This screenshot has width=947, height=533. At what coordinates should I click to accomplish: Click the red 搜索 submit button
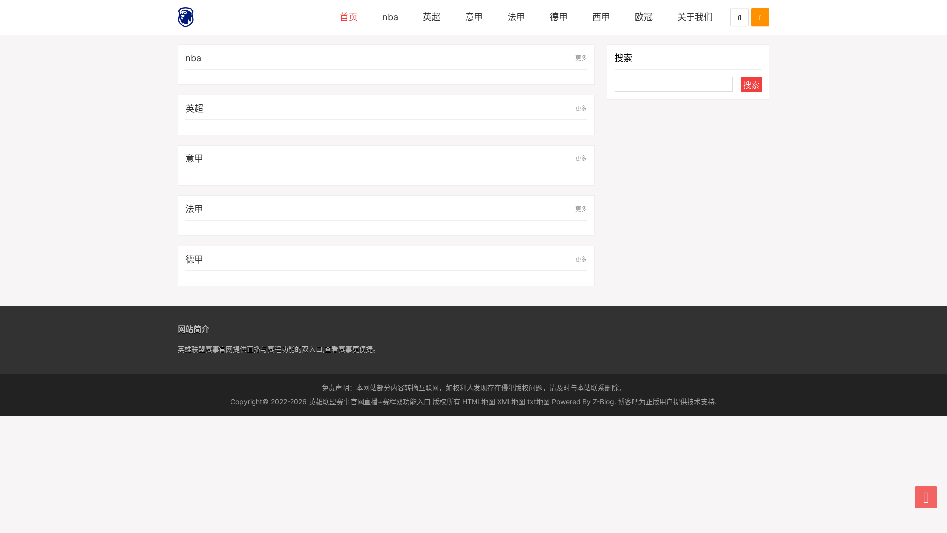[x=751, y=84]
